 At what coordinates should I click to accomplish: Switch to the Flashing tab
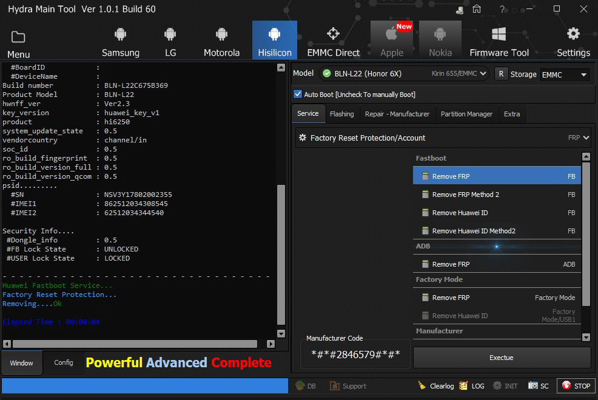(x=341, y=114)
